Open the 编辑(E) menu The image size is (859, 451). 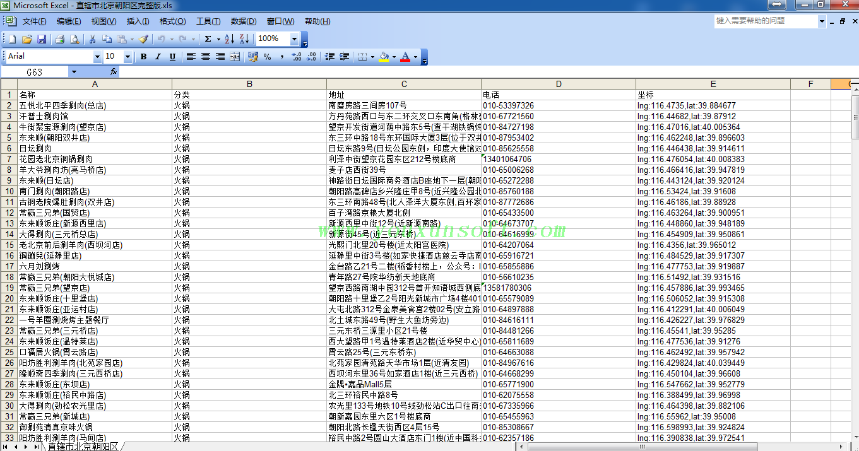coord(69,21)
